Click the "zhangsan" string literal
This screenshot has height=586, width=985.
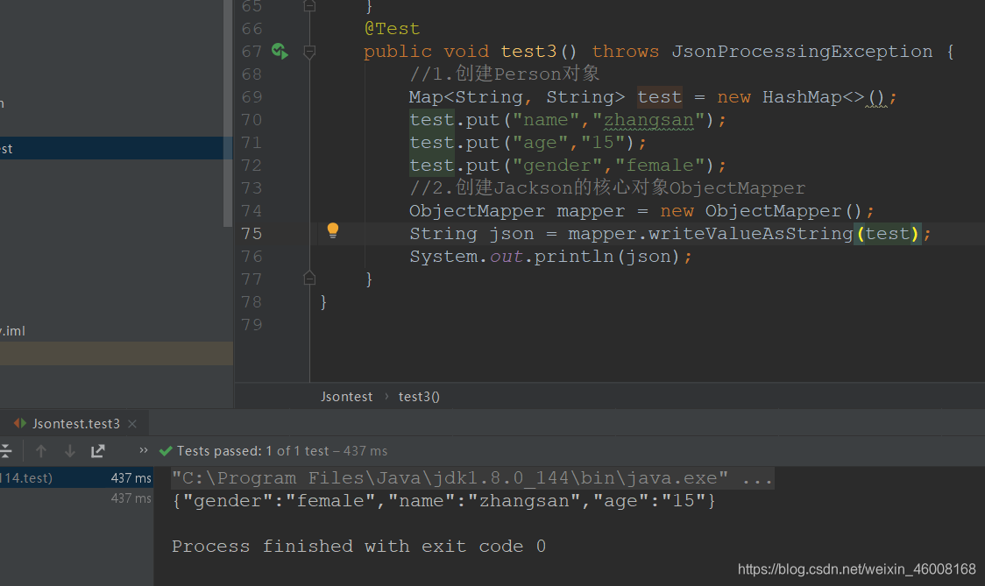(648, 120)
